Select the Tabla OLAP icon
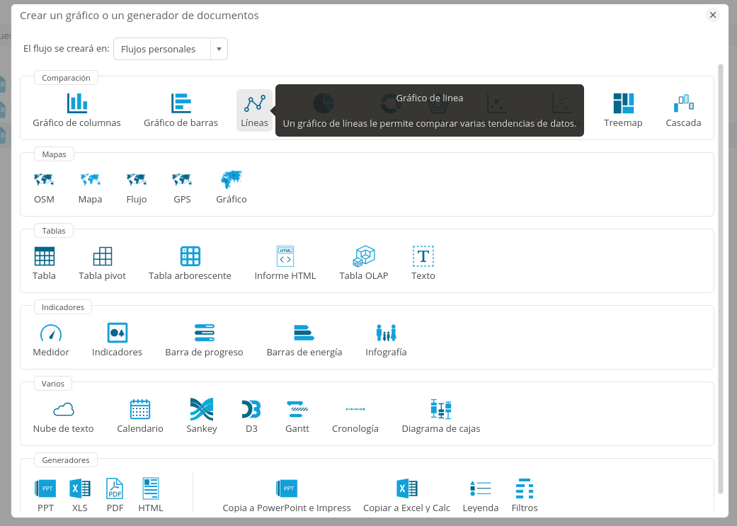The width and height of the screenshot is (737, 526). click(364, 257)
